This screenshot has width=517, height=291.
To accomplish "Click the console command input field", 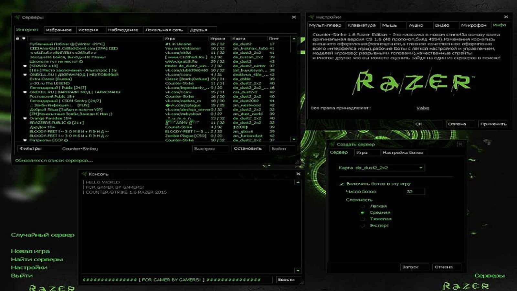I will pyautogui.click(x=177, y=280).
